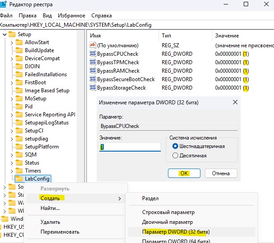Click the BypassSecureBootCheck DWORD value icon
This screenshot has height=243, width=274.
coord(92,79)
